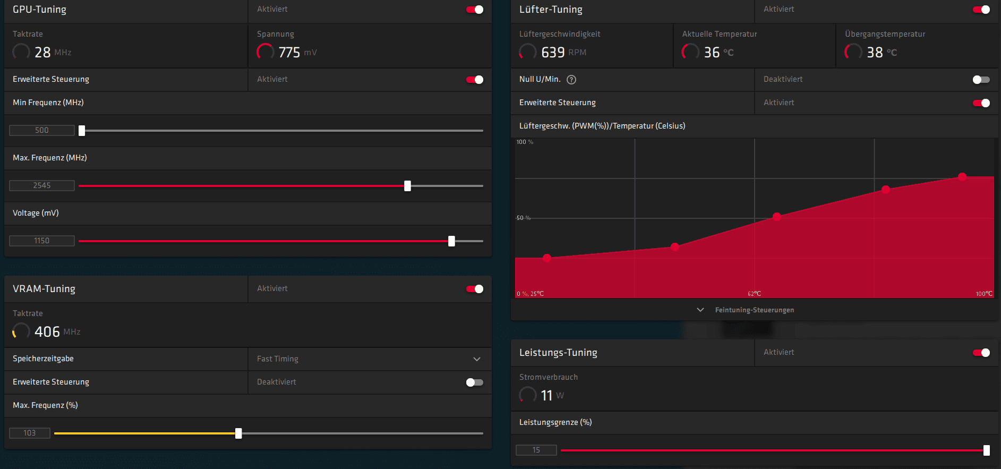The image size is (1001, 469).
Task: Click the Lüftergeschwindigkeit gauge icon at 639 RPM
Action: (x=528, y=52)
